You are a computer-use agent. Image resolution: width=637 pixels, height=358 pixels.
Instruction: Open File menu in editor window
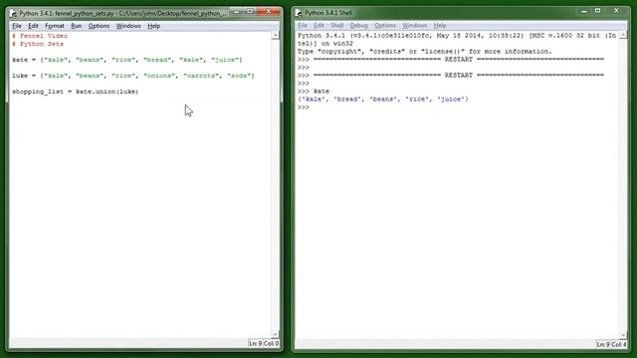point(17,26)
